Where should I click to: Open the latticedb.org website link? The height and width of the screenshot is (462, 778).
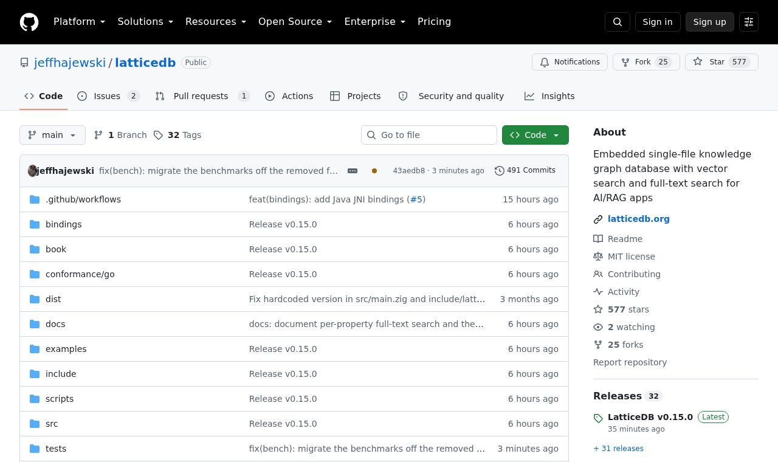(639, 219)
